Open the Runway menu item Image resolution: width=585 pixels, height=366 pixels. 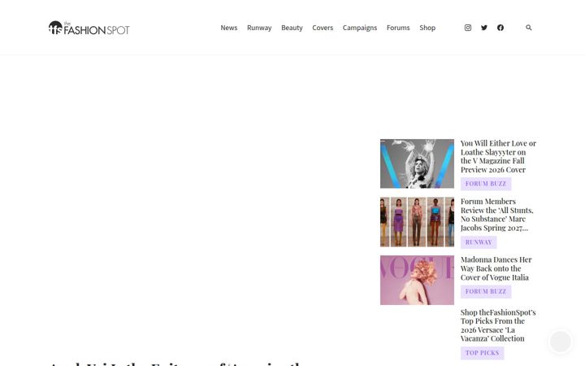pyautogui.click(x=259, y=28)
